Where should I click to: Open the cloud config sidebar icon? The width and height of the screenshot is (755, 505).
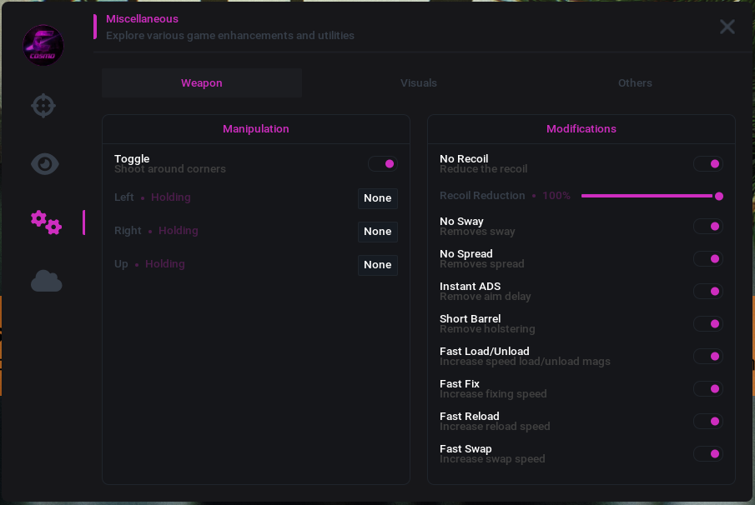(x=46, y=281)
